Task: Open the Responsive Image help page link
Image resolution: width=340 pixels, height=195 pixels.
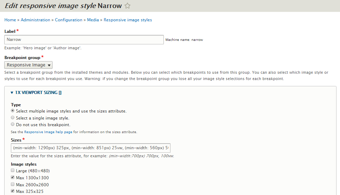Action: pos(48,132)
